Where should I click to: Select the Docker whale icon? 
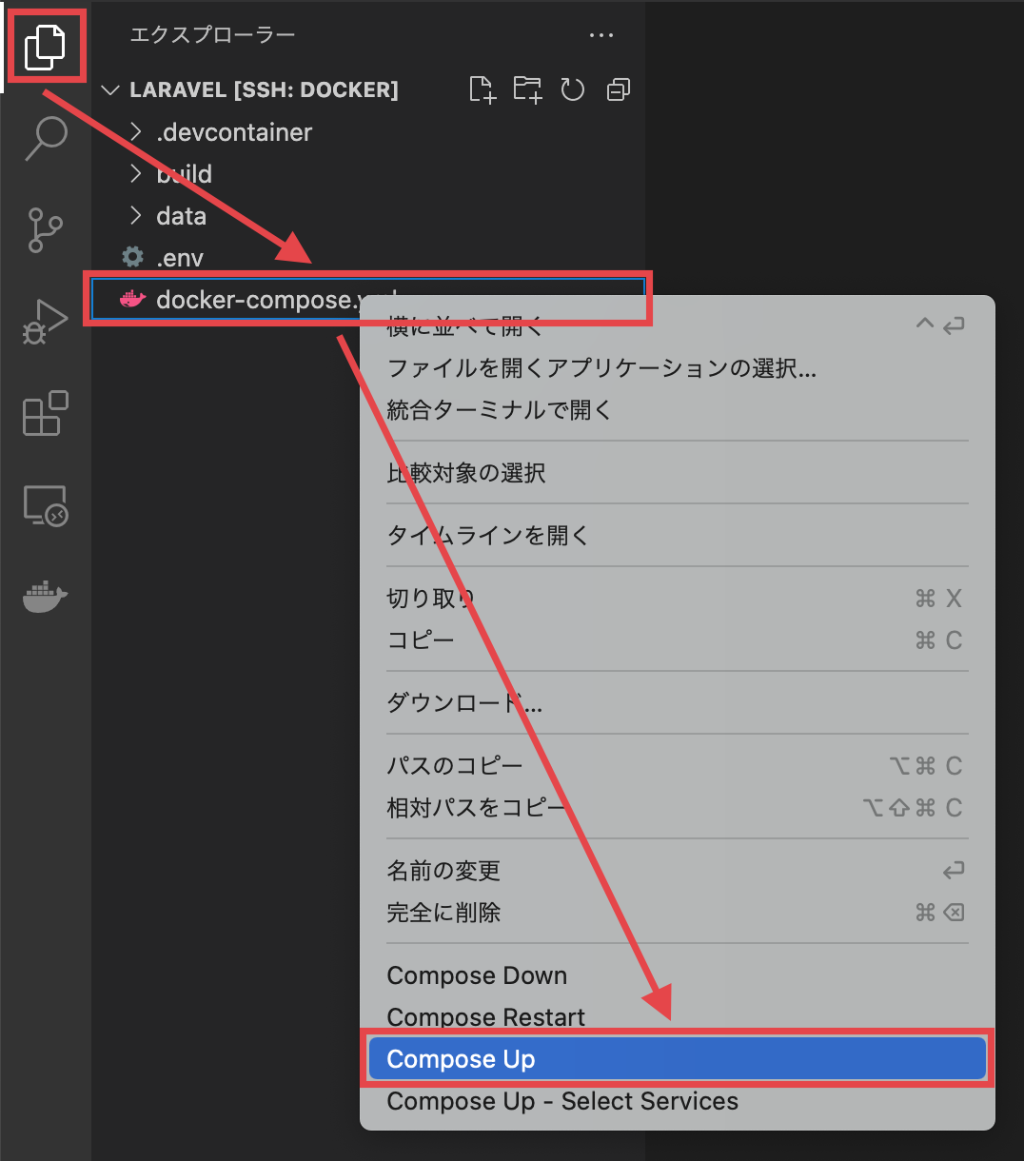45,597
